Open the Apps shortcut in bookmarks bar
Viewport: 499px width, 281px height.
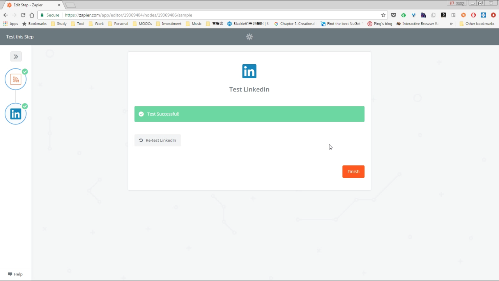(11, 24)
